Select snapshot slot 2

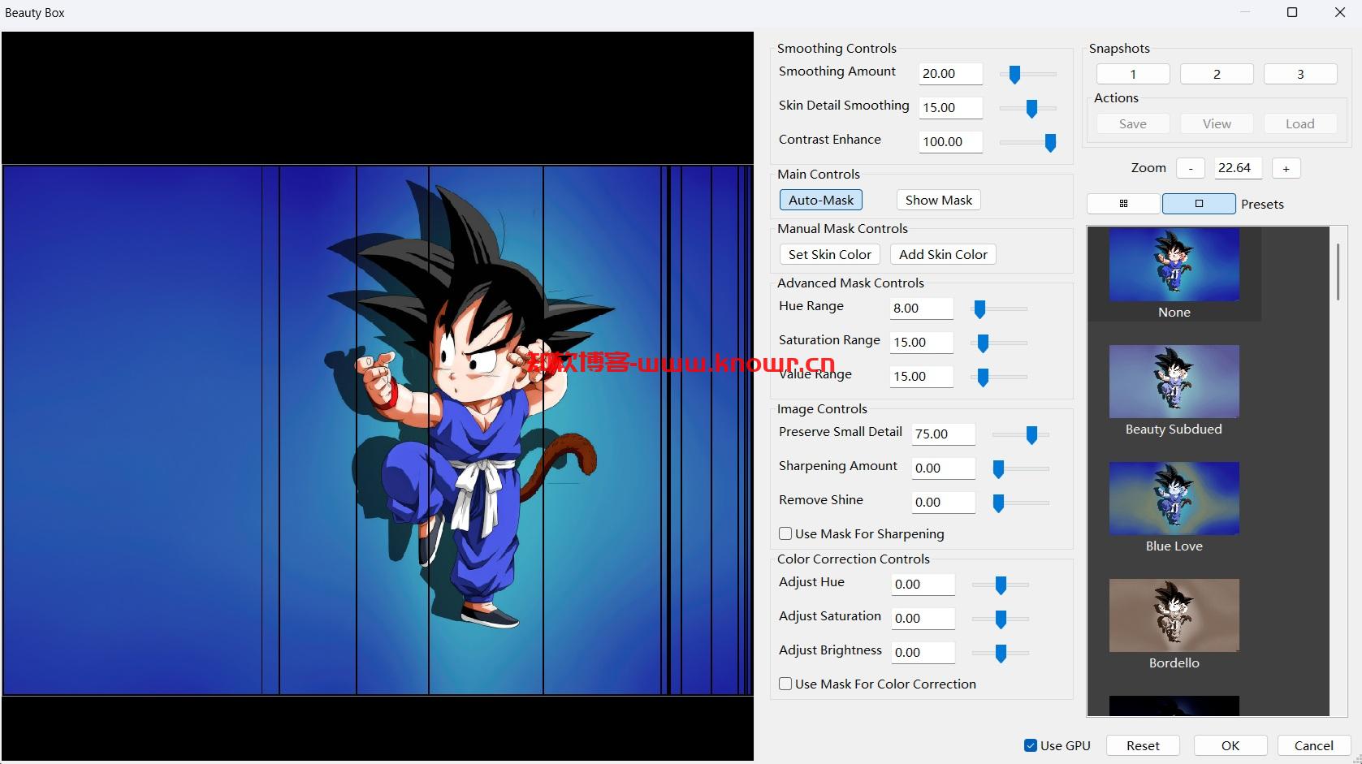(x=1217, y=74)
